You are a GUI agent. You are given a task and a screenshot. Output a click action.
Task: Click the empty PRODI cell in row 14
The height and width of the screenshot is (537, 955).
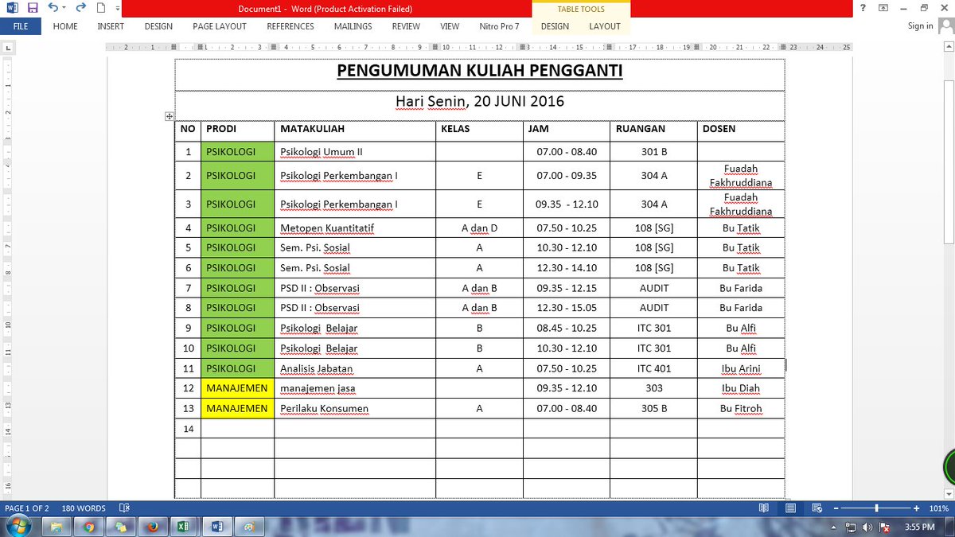tap(237, 429)
